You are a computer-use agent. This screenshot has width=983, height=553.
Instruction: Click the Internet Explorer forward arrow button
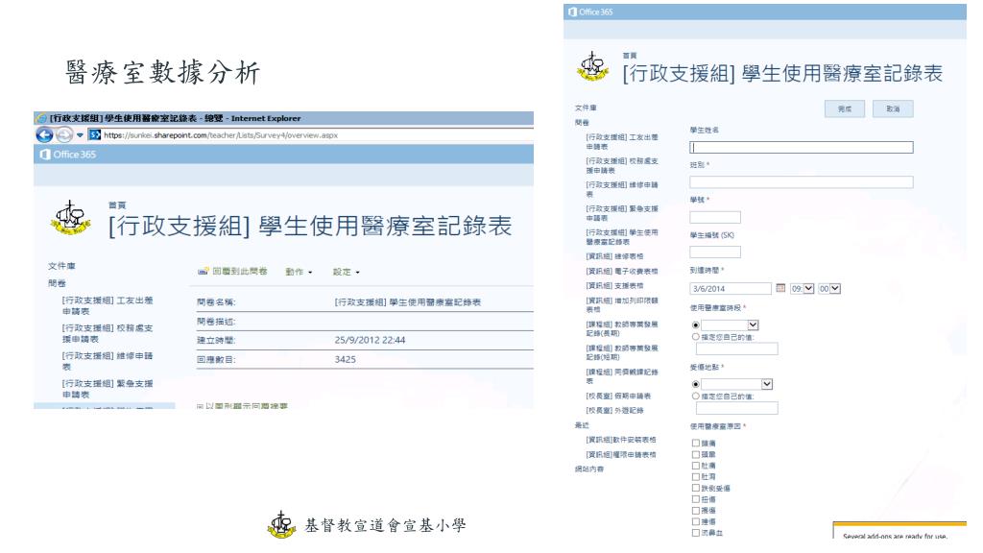point(64,134)
